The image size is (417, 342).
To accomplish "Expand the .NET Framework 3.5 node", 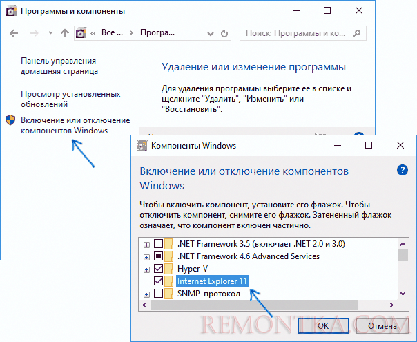I will click(x=146, y=245).
